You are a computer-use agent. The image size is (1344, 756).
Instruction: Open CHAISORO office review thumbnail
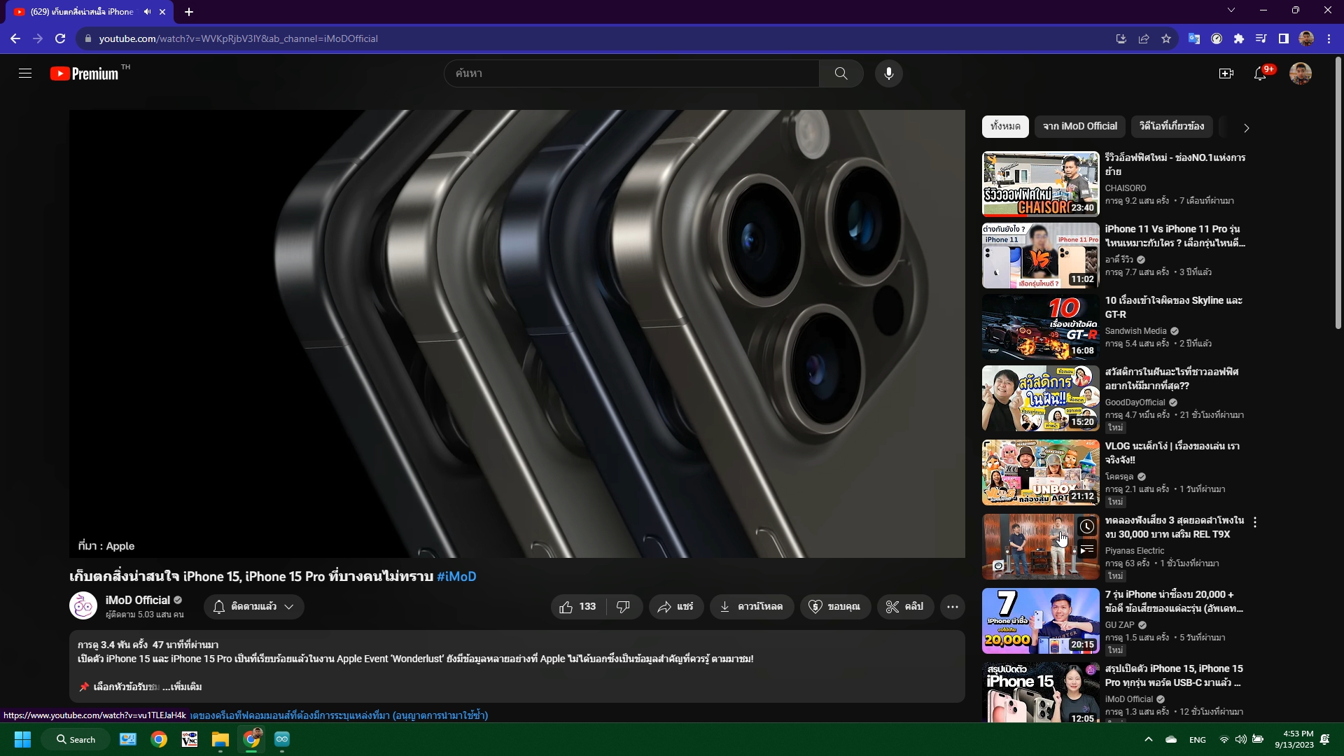1040,184
